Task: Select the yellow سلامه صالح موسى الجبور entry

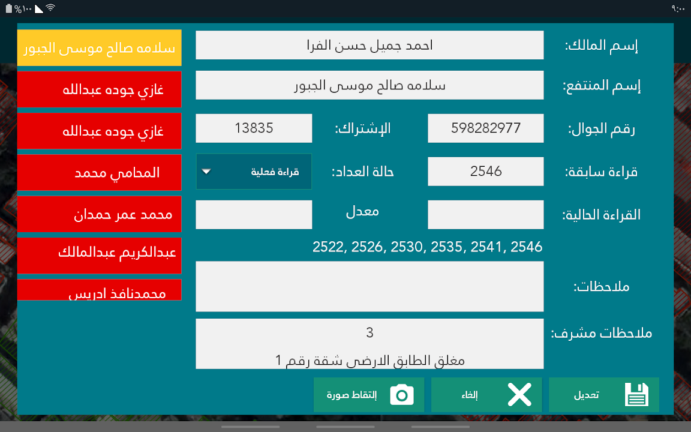Action: pos(100,48)
